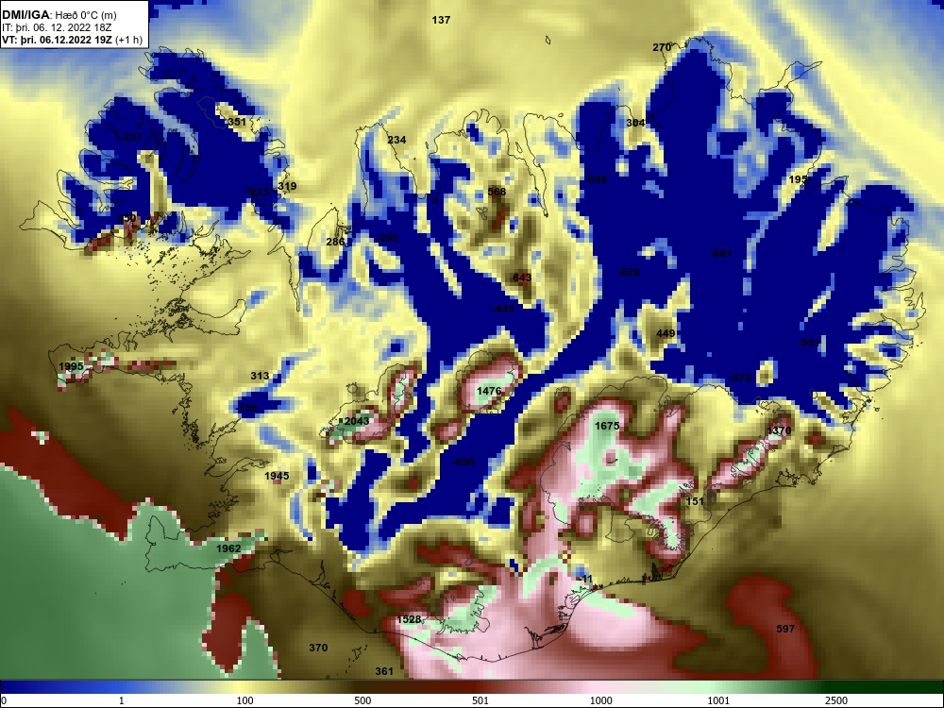
Task: Click the negative value '-445'
Action: click(x=503, y=309)
